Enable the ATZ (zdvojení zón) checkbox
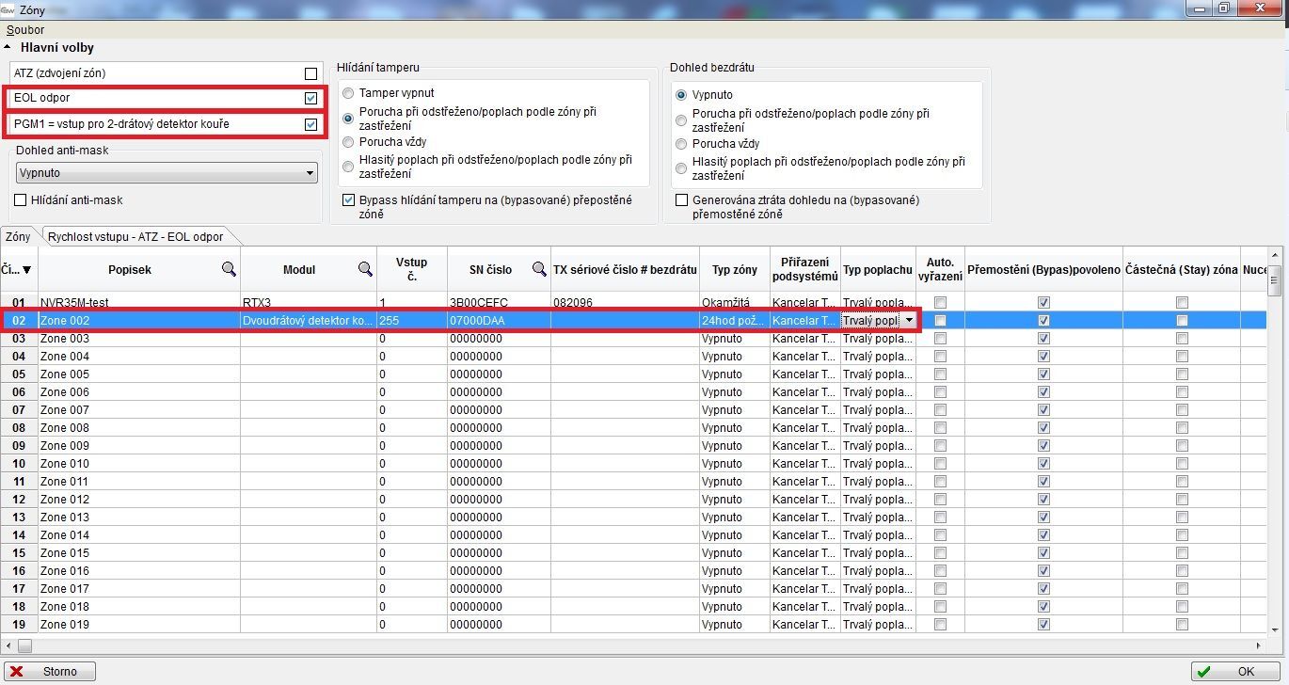The width and height of the screenshot is (1289, 685). tap(310, 73)
